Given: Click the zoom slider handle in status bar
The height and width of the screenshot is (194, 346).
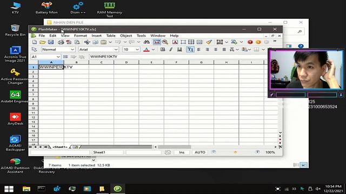Looking at the screenshot, I should (x=235, y=152).
